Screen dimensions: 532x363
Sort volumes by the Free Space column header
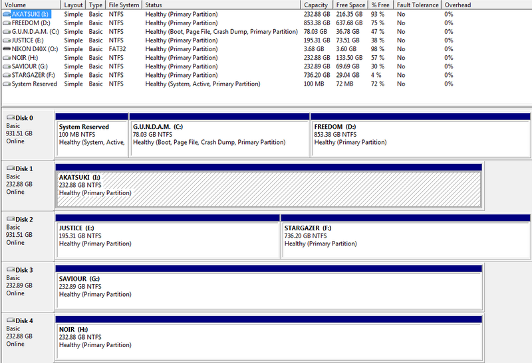pos(351,5)
